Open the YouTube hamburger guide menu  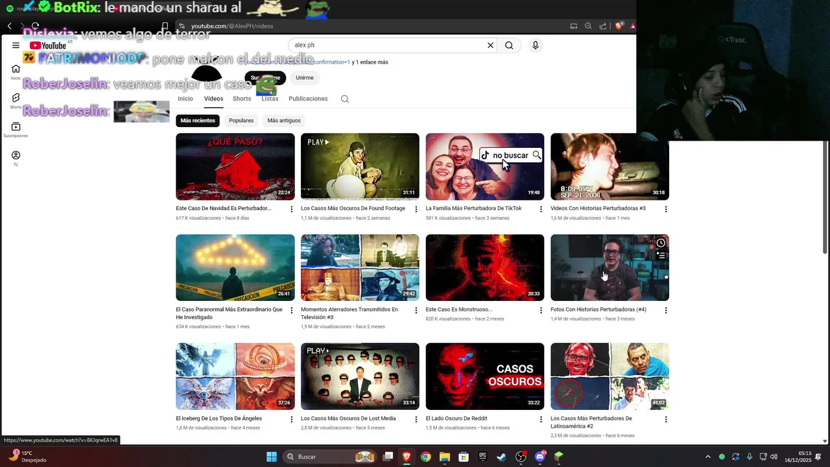pos(16,45)
